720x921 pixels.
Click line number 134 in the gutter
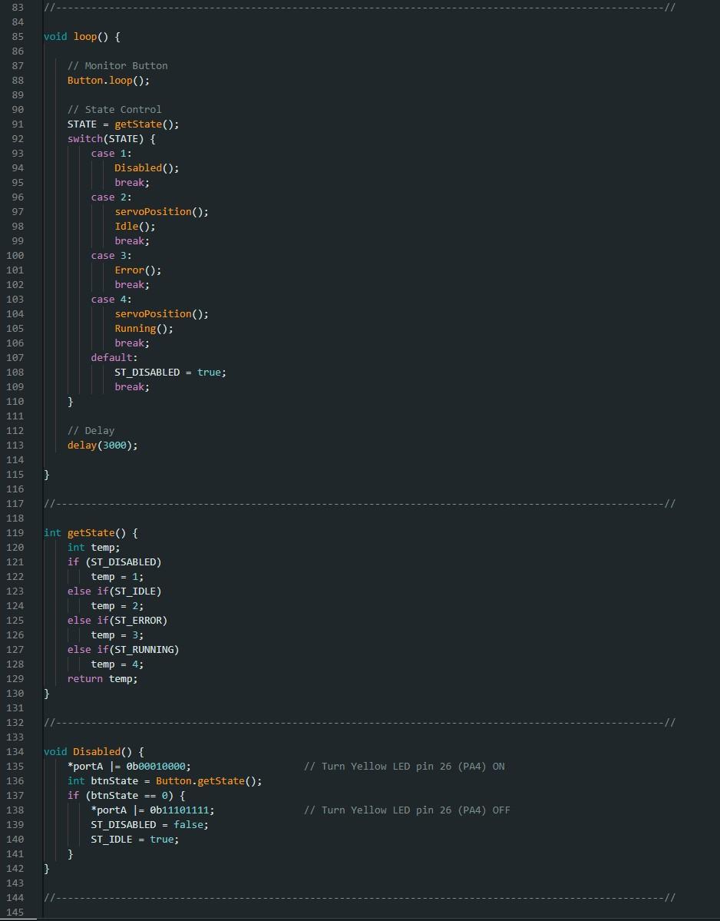(15, 751)
